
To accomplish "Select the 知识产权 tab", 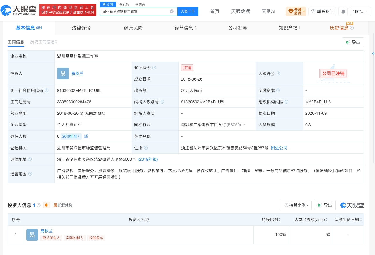I will pos(290,28).
